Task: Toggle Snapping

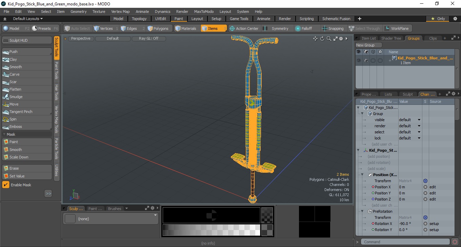Action: pos(334,28)
